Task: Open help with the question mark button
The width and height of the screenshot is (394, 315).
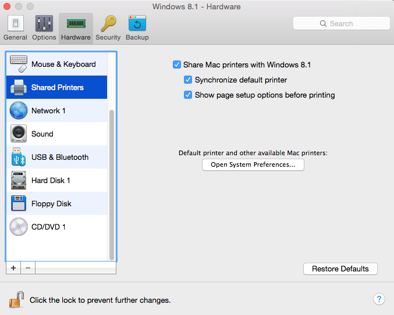Action: point(379,299)
